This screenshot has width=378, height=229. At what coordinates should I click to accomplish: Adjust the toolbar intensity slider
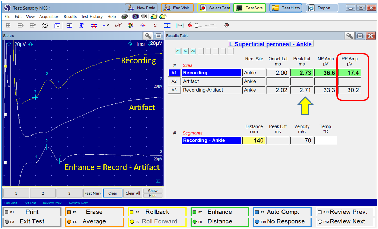pyautogui.click(x=197, y=25)
